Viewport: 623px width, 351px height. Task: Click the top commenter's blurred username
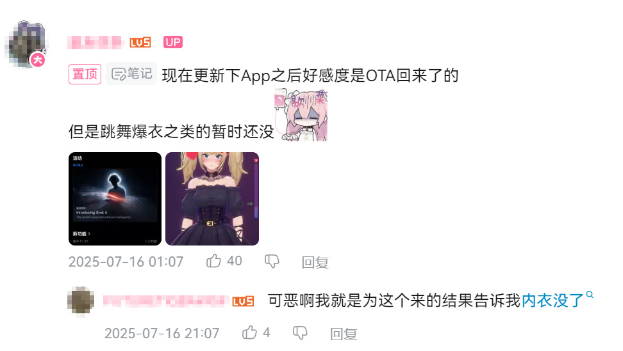[96, 42]
